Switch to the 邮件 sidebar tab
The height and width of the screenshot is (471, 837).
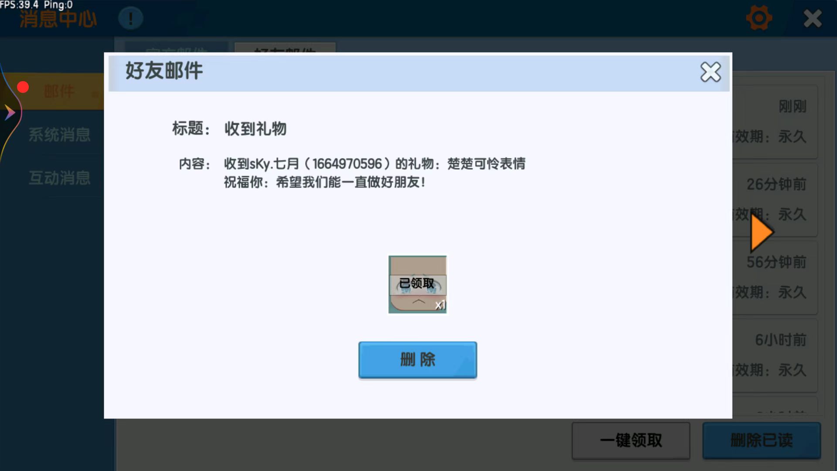[x=59, y=92]
